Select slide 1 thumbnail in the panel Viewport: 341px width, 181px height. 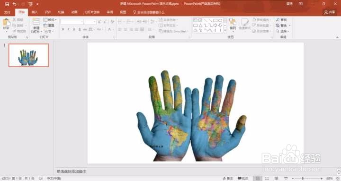pyautogui.click(x=29, y=55)
